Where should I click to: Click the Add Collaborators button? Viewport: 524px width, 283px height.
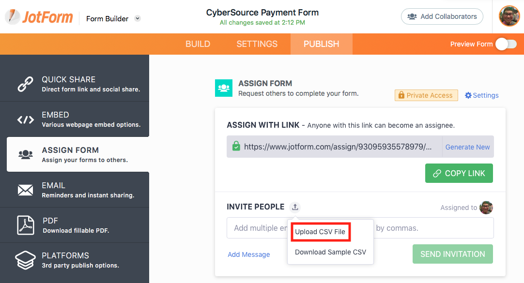442,16
